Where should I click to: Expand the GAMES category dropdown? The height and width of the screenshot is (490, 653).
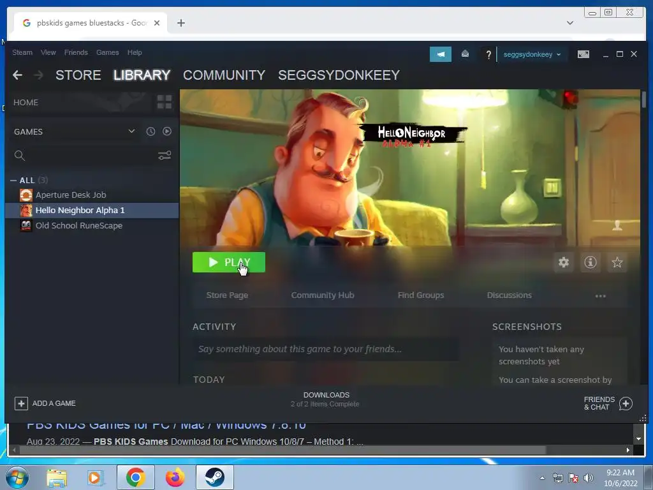pos(131,131)
